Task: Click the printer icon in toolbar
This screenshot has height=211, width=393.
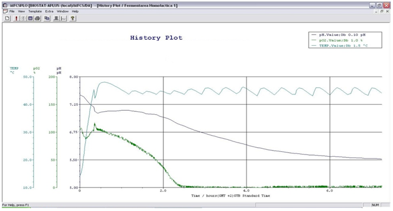Action: pyautogui.click(x=38, y=18)
